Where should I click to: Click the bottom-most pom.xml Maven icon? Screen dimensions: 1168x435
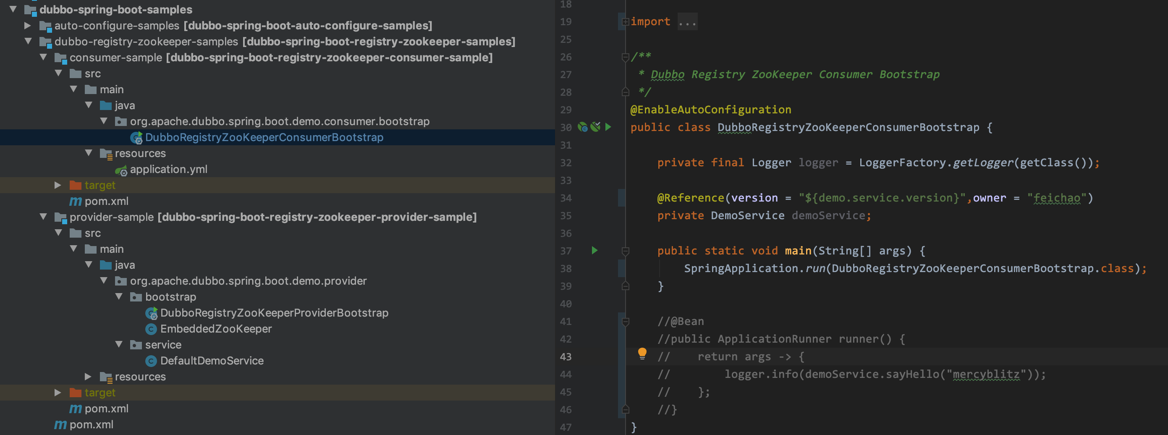[60, 425]
